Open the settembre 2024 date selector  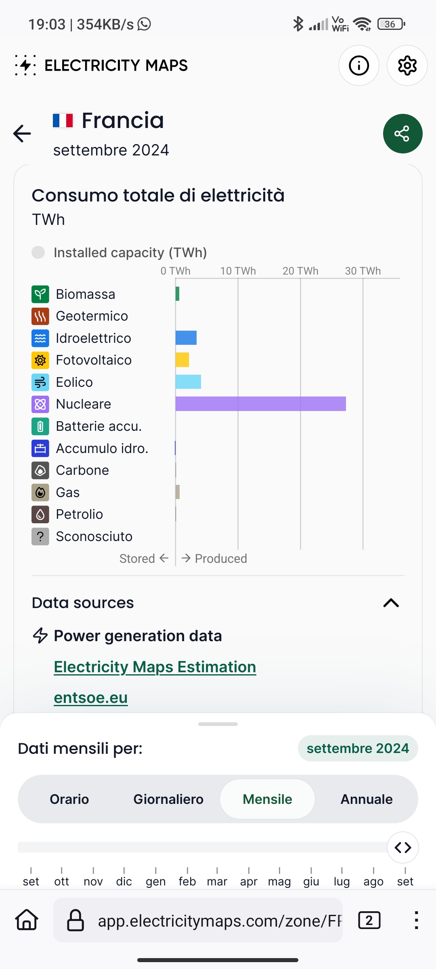point(358,748)
